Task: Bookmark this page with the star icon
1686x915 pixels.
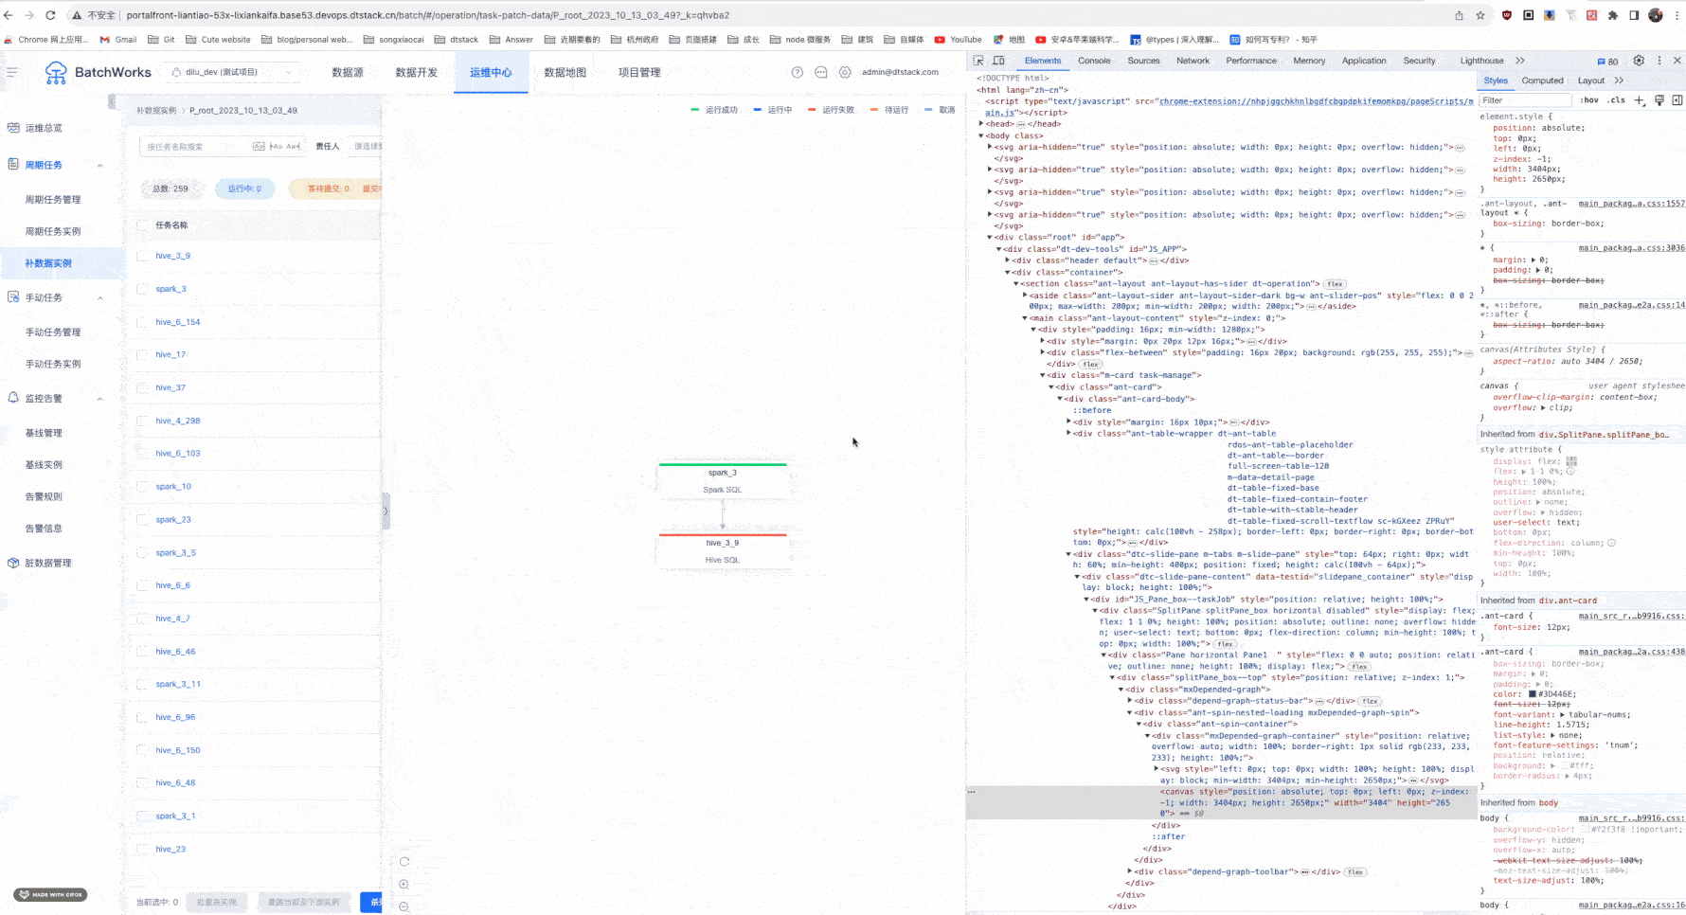Action: (x=1480, y=15)
